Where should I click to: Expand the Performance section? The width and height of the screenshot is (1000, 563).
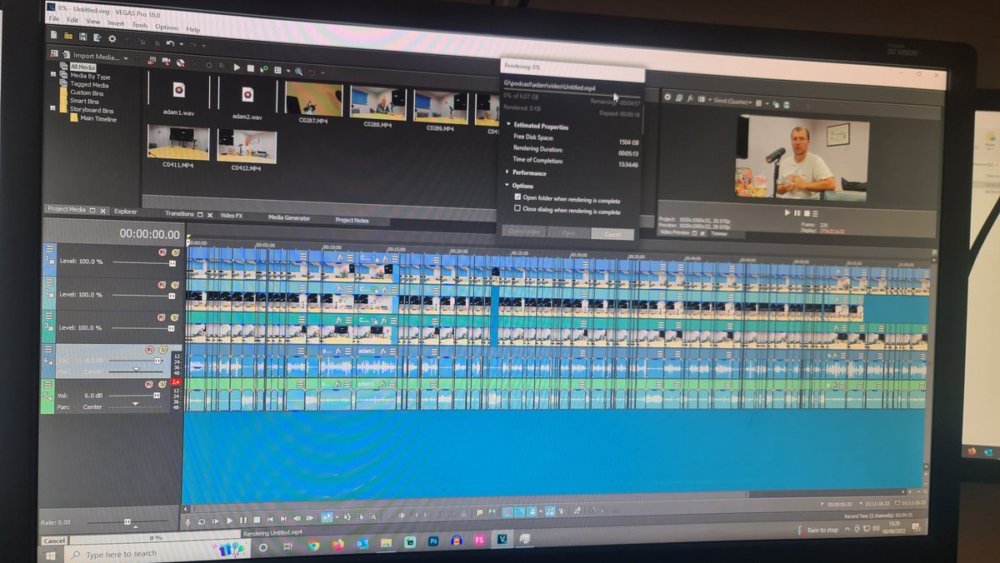[507, 172]
